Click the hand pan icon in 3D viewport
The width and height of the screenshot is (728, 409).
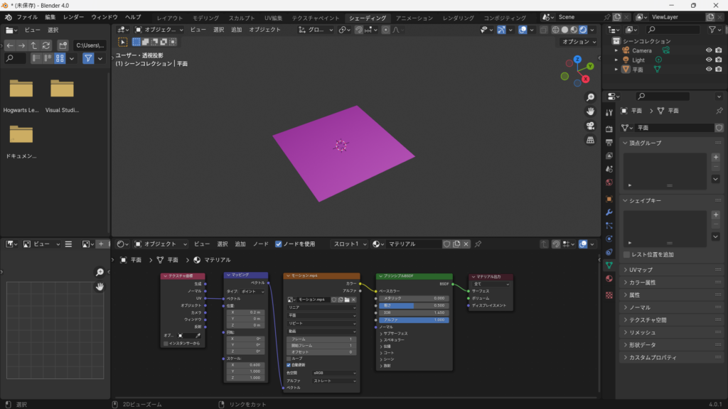point(590,111)
